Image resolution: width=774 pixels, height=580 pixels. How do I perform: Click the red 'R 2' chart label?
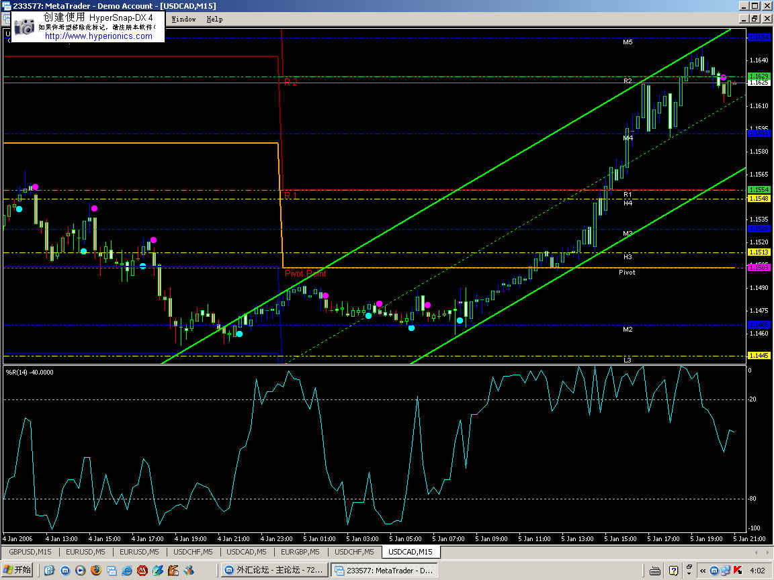(291, 82)
